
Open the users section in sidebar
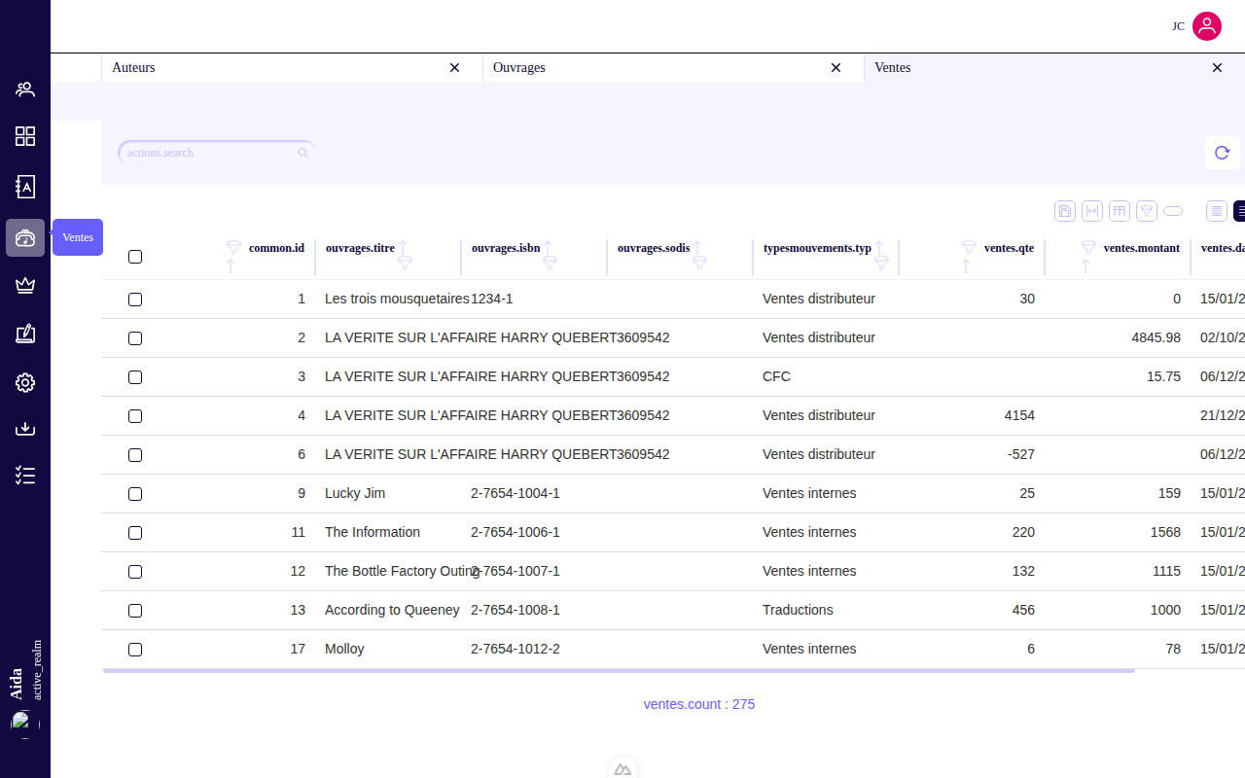[25, 89]
